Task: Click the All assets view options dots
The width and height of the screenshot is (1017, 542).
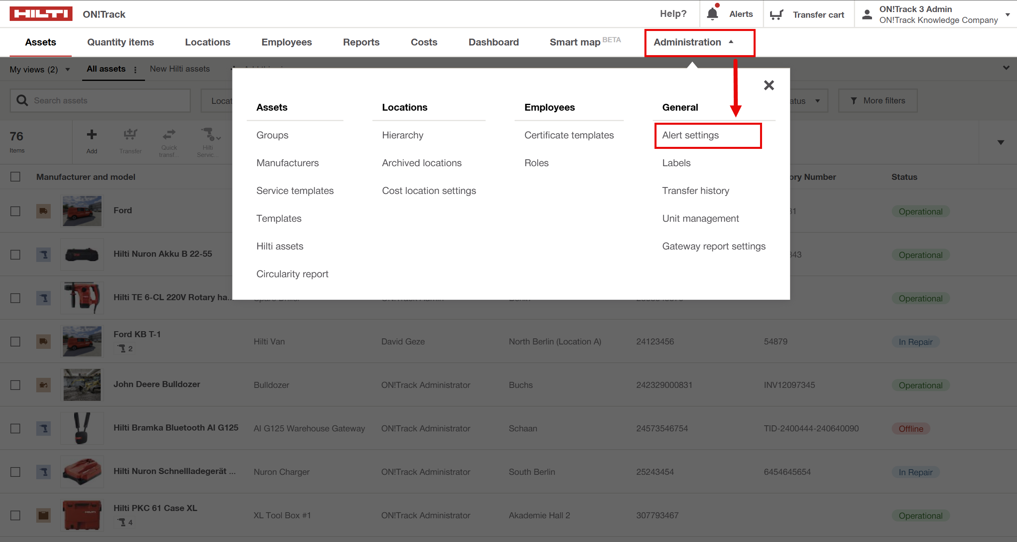Action: (135, 70)
